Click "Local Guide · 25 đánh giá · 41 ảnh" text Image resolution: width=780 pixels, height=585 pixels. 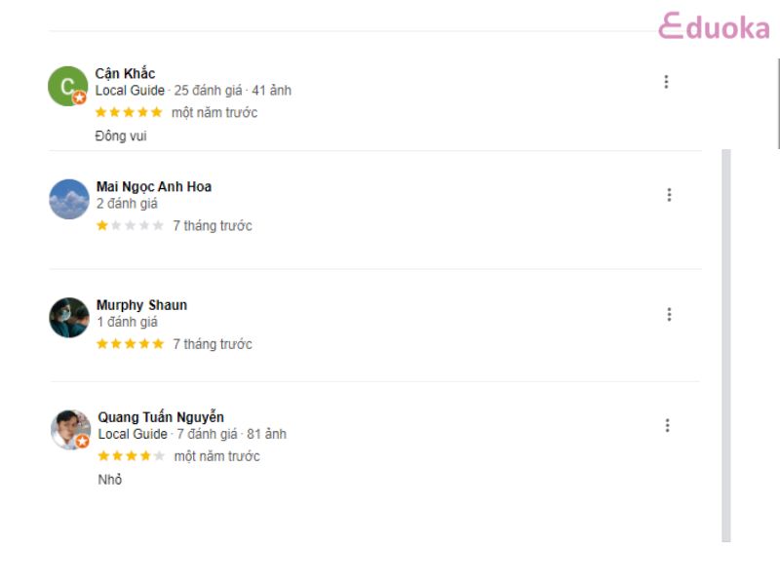coord(193,91)
